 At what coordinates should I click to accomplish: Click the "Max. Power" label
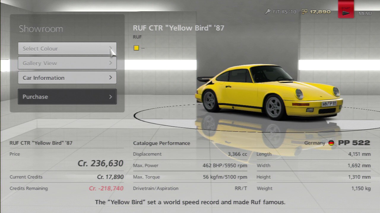146,166
